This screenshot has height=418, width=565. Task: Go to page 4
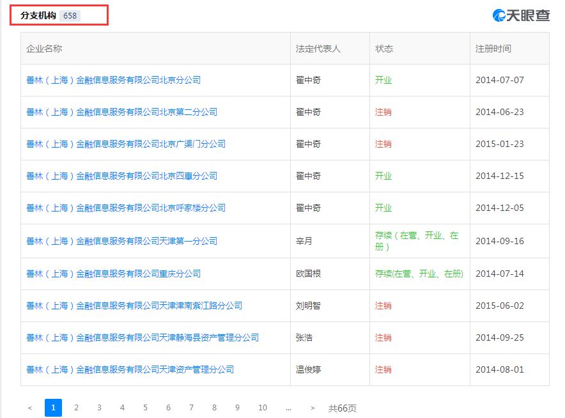tap(123, 408)
